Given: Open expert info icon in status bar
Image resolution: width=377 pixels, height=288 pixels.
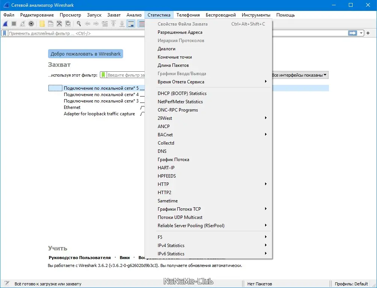Looking at the screenshot, I should click(x=7, y=283).
